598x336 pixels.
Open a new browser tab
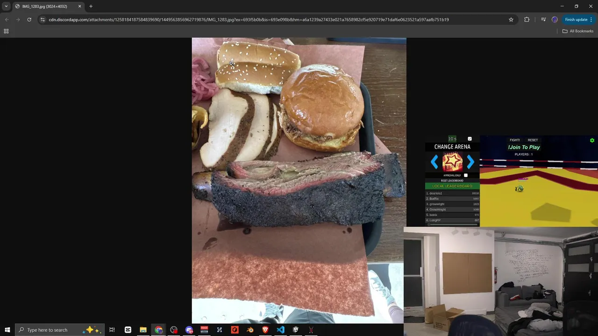(x=91, y=6)
